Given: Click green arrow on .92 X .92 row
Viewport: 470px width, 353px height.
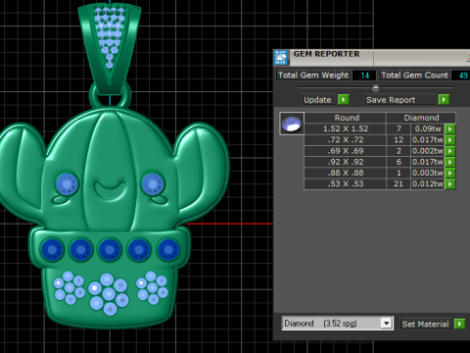Looking at the screenshot, I should tap(450, 162).
